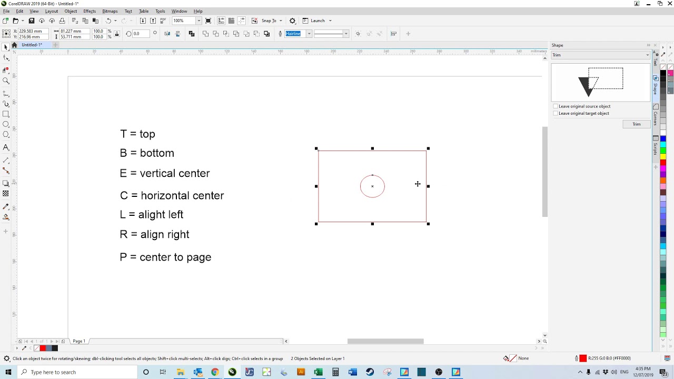Viewport: 674px width, 379px height.
Task: Select the Crop tool
Action: [6, 69]
